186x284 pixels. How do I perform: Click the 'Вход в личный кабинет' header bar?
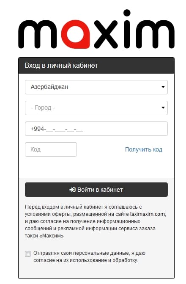(x=96, y=65)
